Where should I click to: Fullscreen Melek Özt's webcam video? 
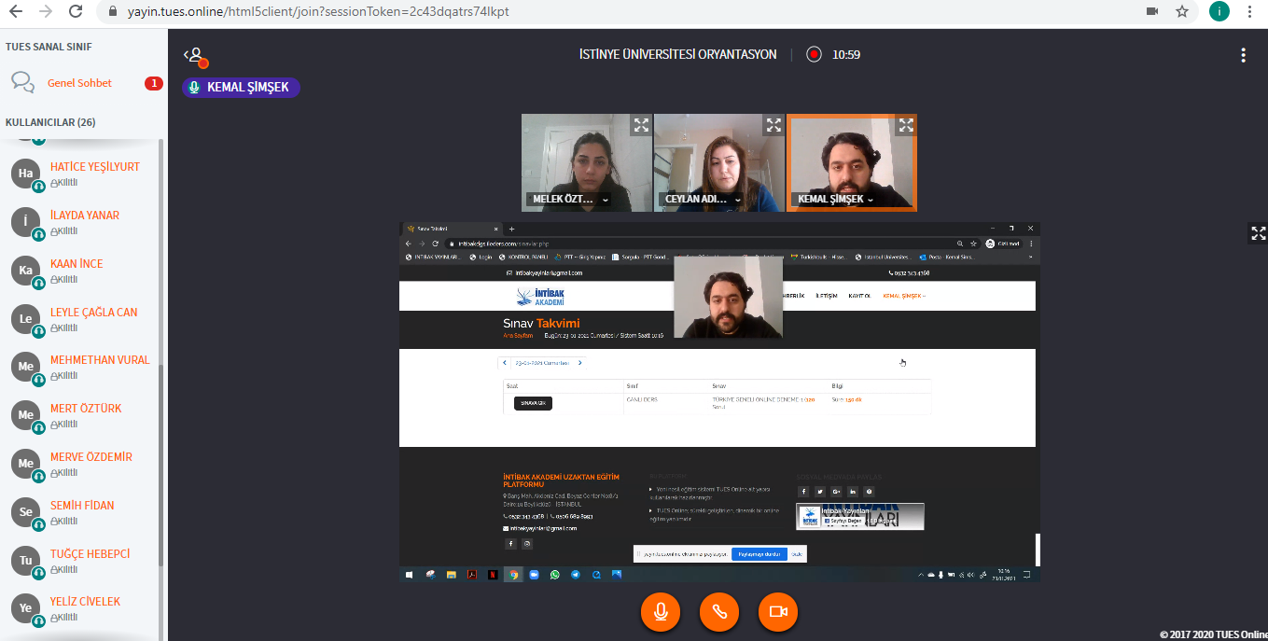640,125
